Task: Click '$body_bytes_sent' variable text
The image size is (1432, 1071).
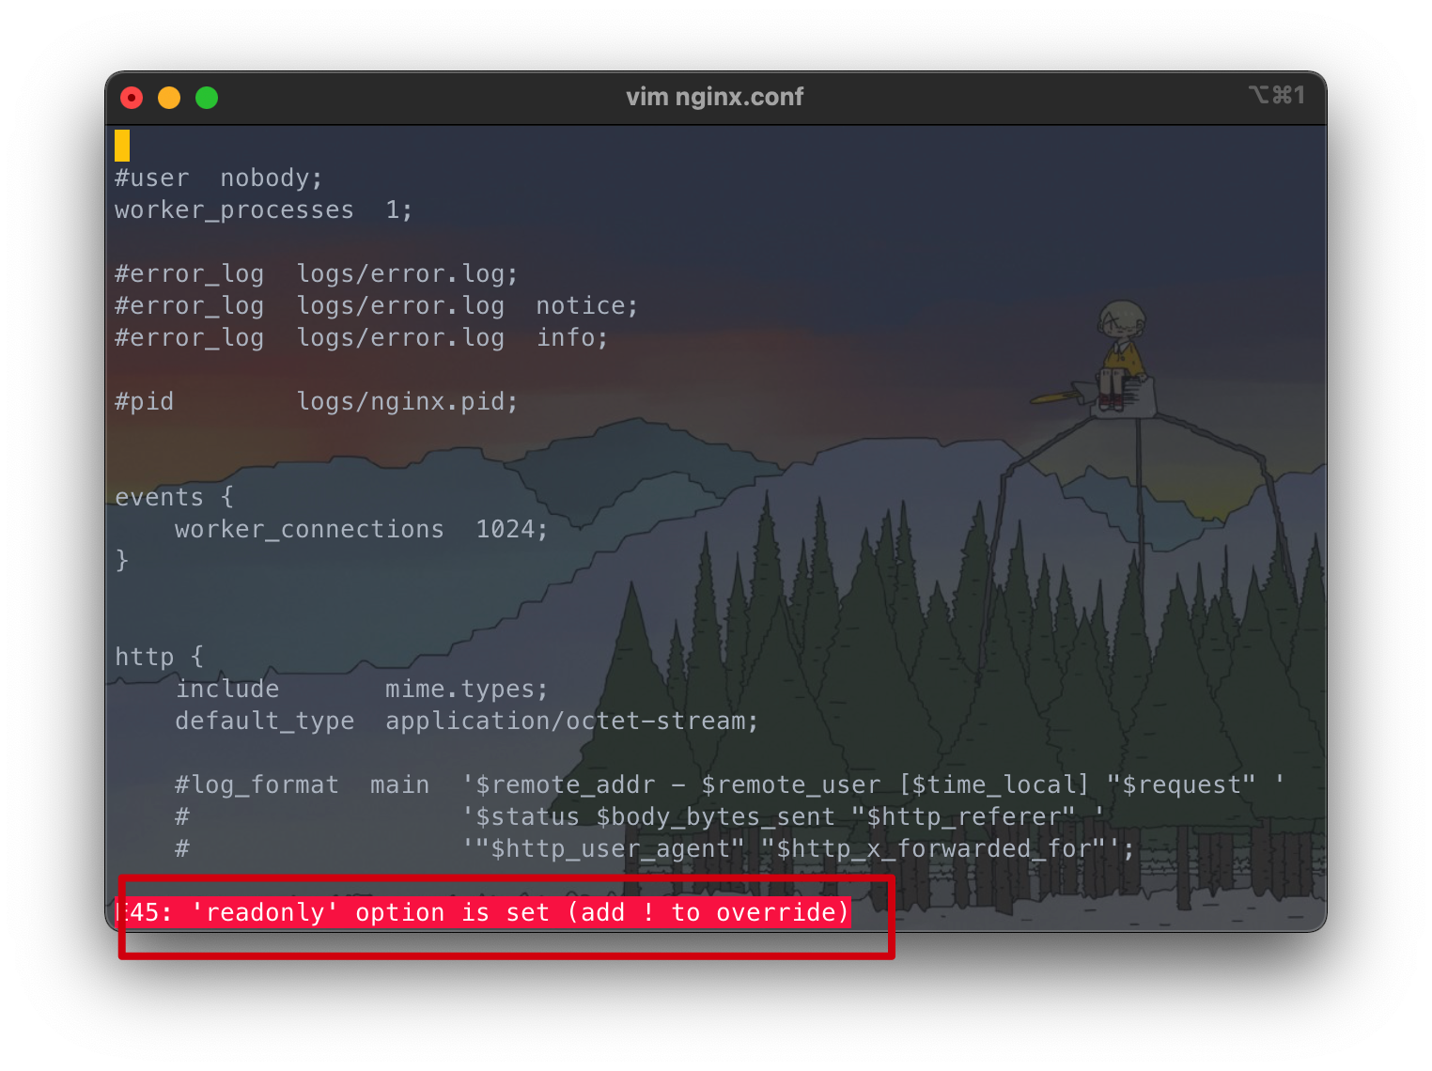Action: [715, 817]
